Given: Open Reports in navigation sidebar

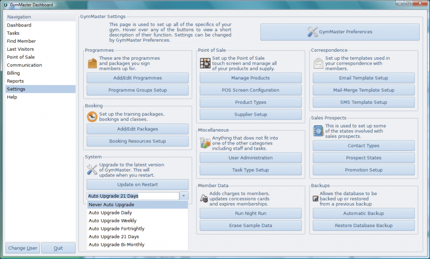Looking at the screenshot, I should [x=16, y=81].
